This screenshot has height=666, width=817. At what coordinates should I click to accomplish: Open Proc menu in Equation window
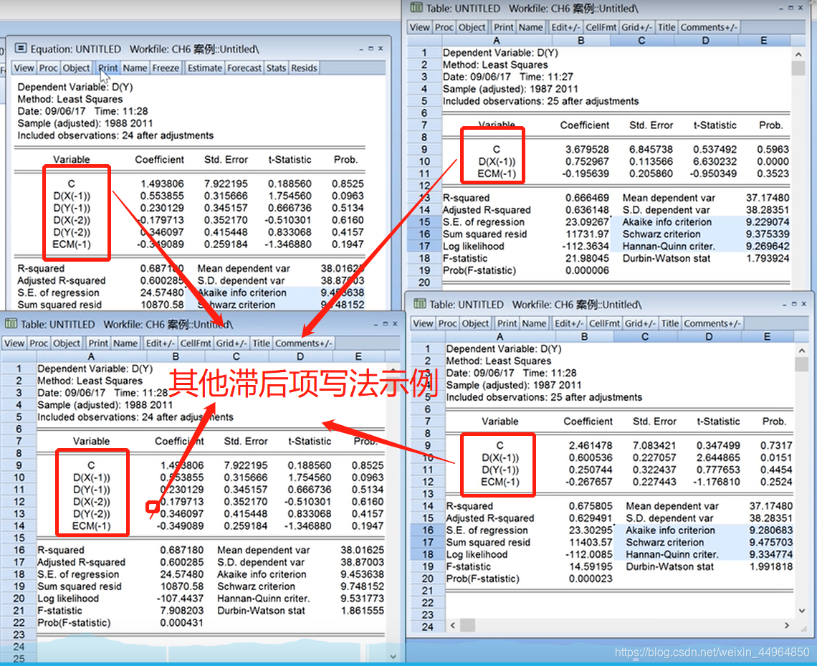(49, 67)
